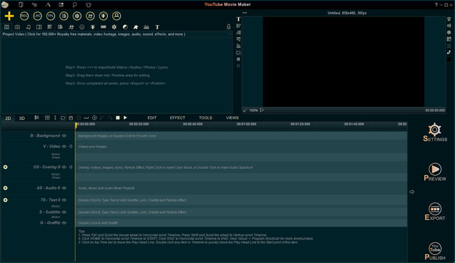Click the preview panel play triangle

point(262,110)
